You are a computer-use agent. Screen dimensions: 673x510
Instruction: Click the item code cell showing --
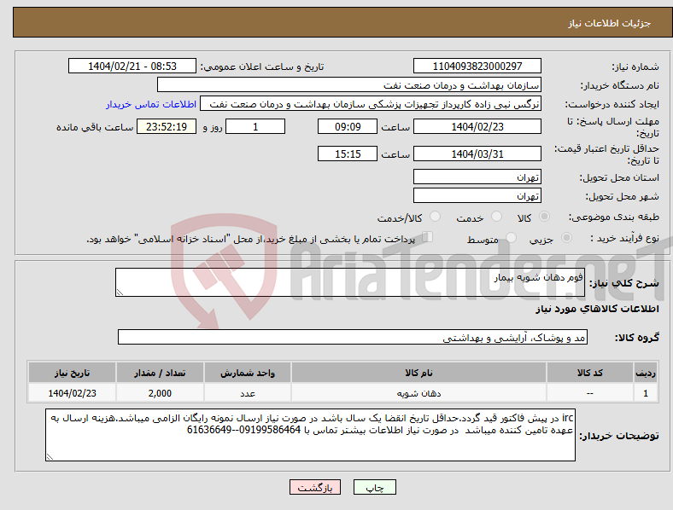tap(590, 392)
